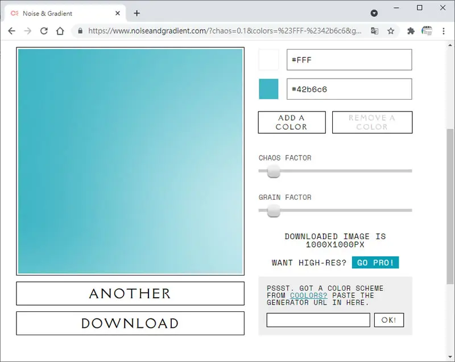Pick the teal #42b6c6 color swatch
Image resolution: width=455 pixels, height=362 pixels.
click(x=268, y=89)
